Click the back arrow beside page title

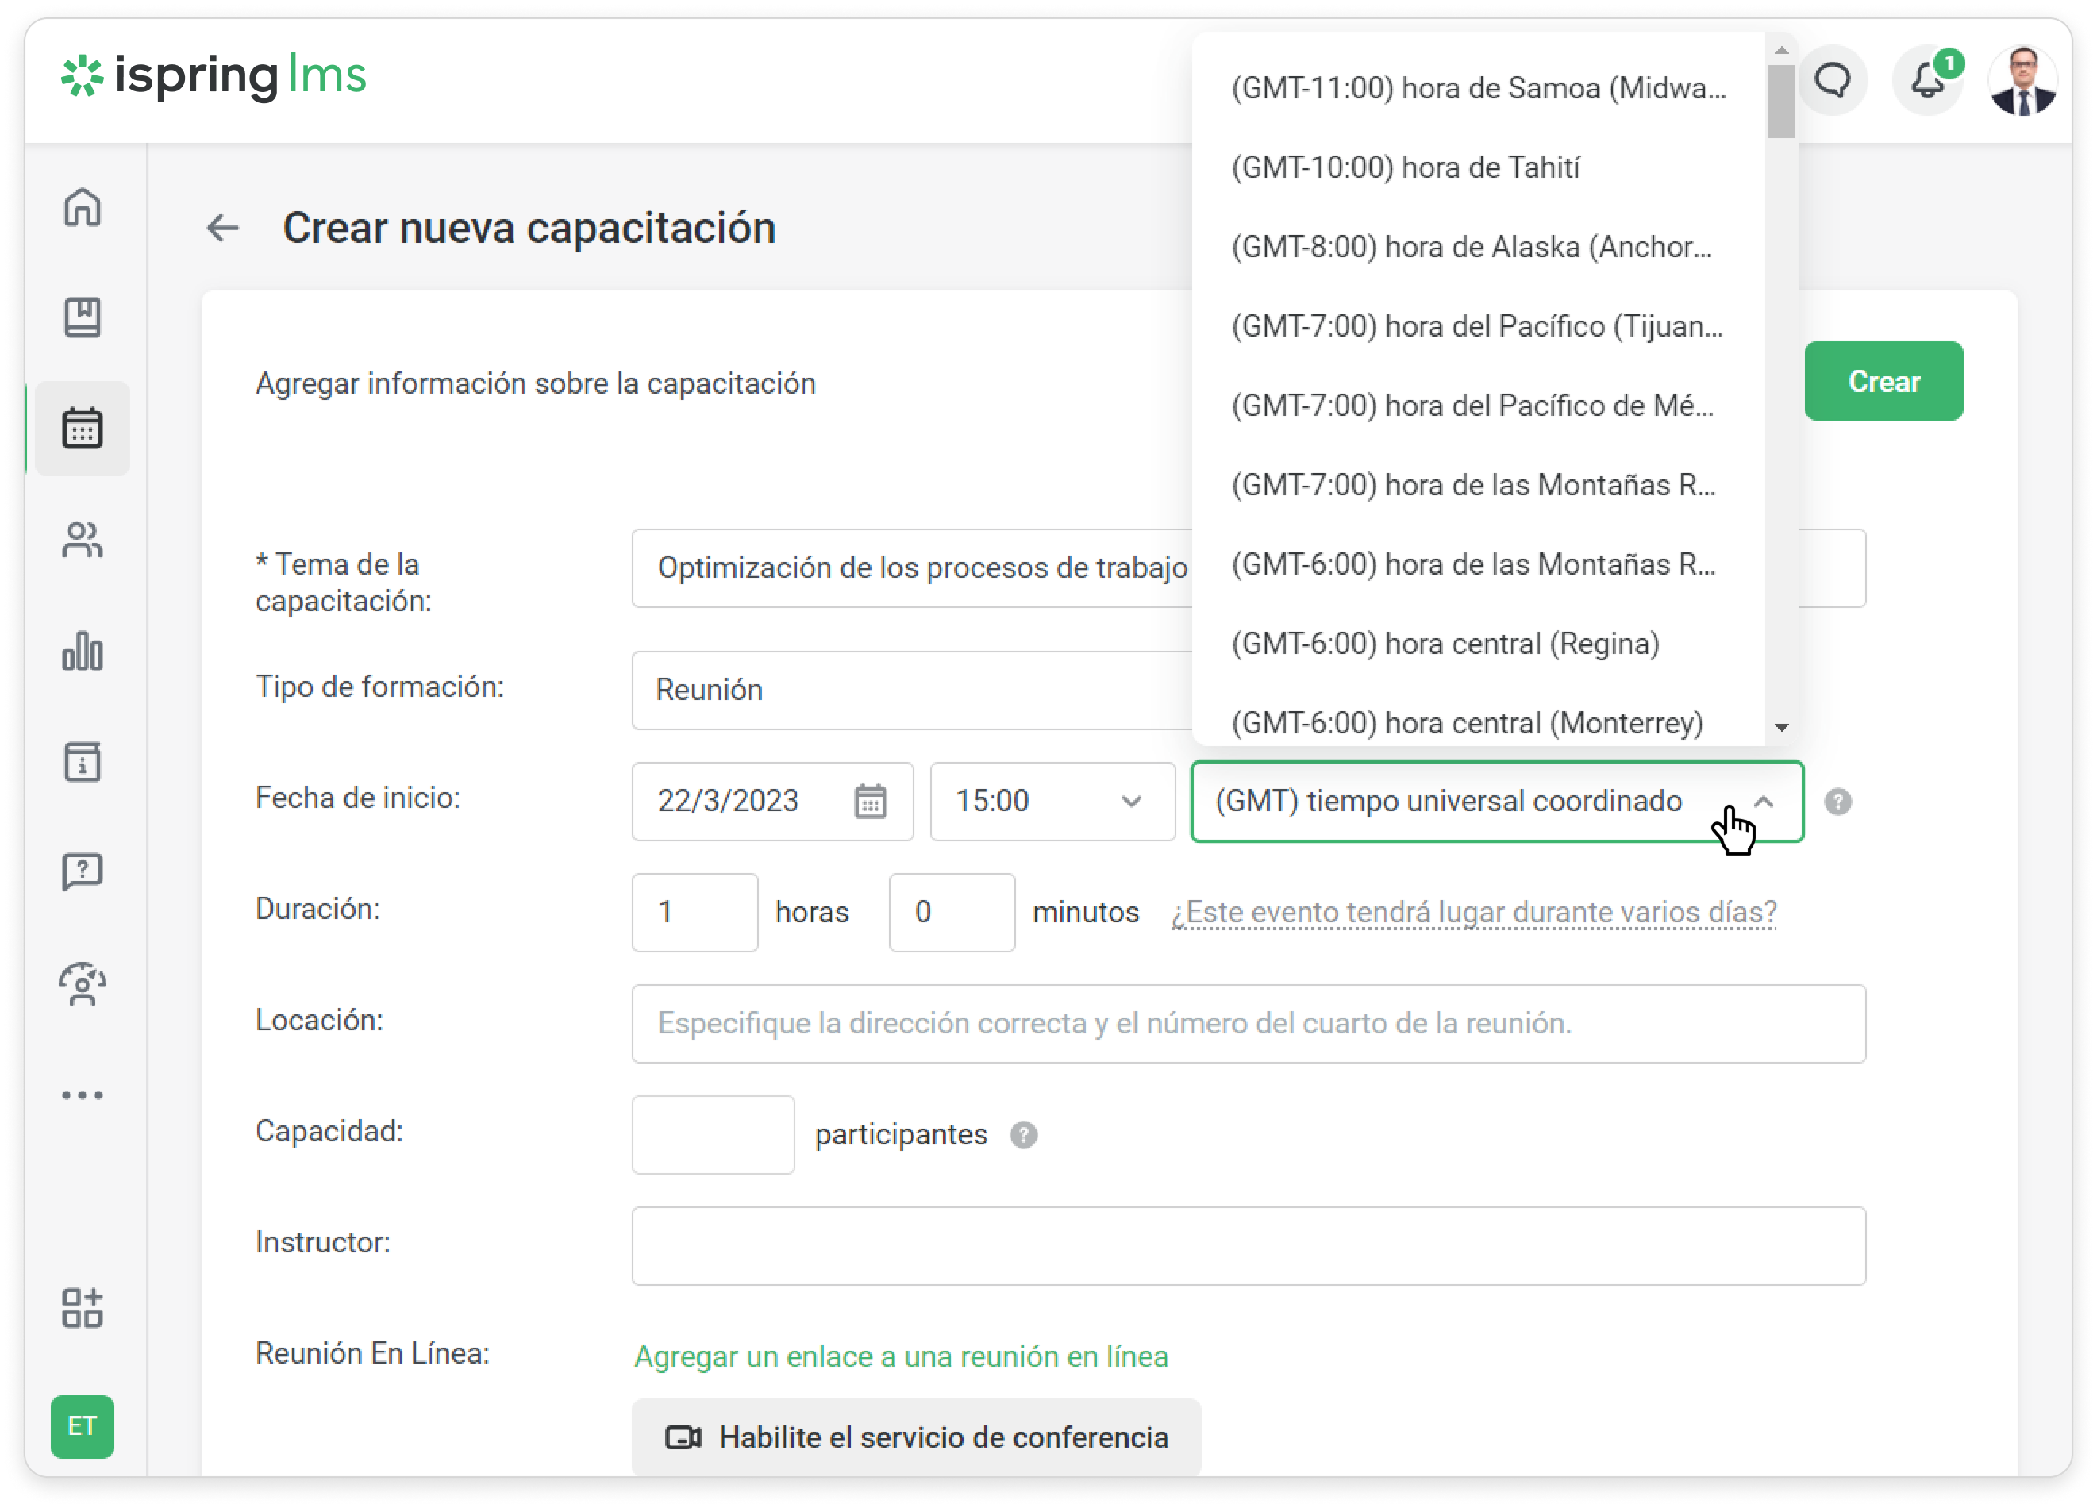point(223,228)
